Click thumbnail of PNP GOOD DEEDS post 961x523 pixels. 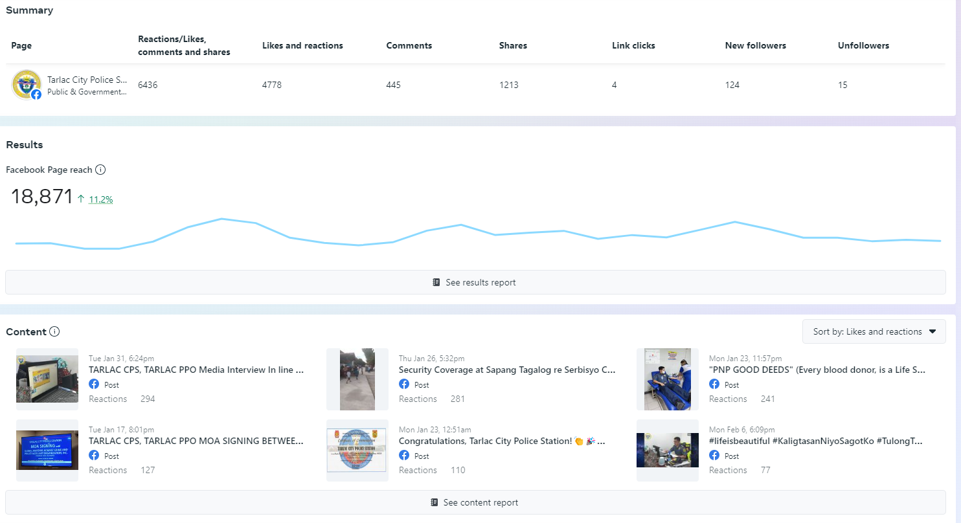click(x=668, y=379)
